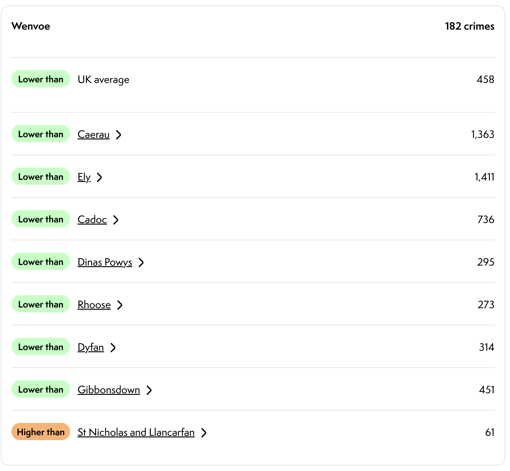
Task: Visit the Dyfan link
Action: click(x=91, y=347)
